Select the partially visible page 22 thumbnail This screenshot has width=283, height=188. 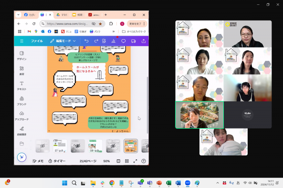145,146
